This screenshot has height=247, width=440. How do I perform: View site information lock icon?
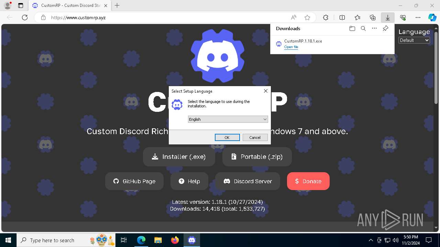tap(43, 17)
